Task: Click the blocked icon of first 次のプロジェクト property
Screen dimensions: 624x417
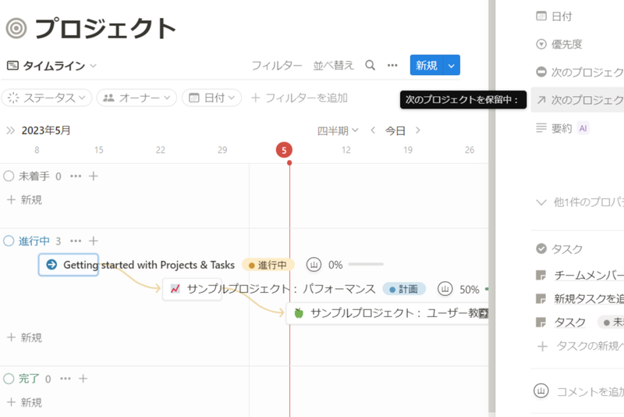Action: point(541,72)
